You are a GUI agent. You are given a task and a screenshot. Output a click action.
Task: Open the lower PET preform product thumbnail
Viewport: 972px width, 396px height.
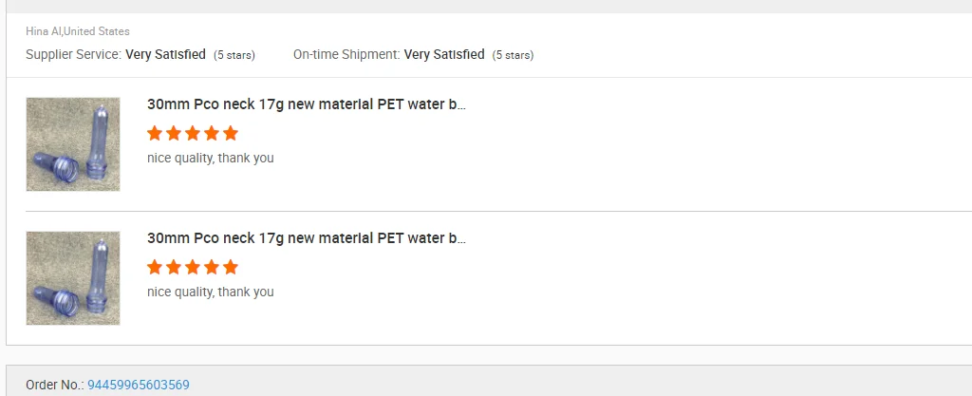73,278
